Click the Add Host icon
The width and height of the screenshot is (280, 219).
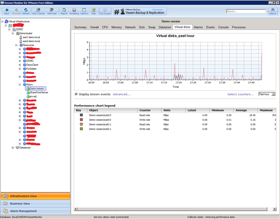coord(52,11)
